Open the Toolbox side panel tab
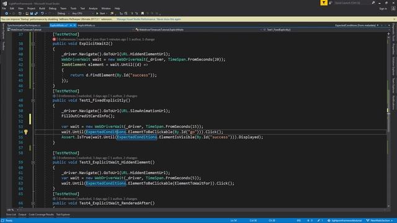The width and height of the screenshot is (397, 223). [3, 46]
